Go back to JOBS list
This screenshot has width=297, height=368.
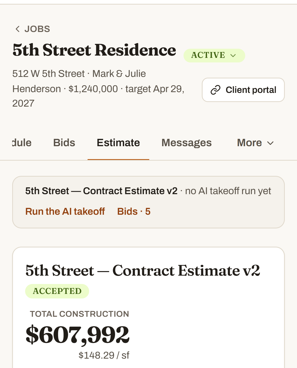tap(32, 29)
